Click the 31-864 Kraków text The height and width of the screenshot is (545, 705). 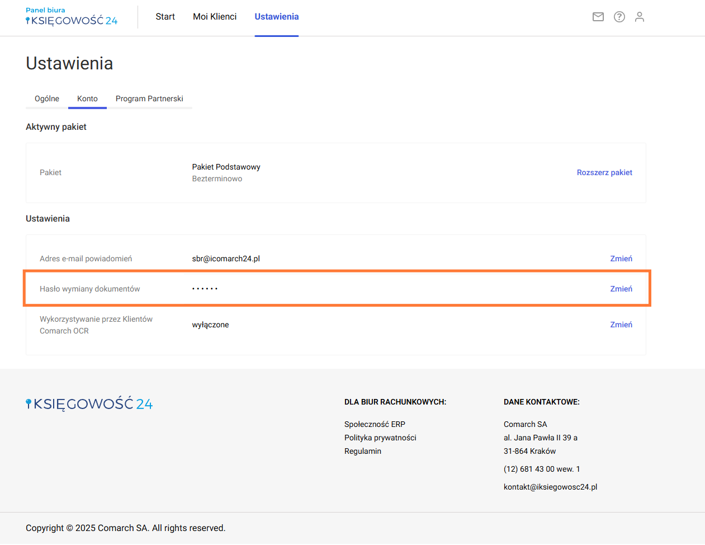tap(529, 451)
